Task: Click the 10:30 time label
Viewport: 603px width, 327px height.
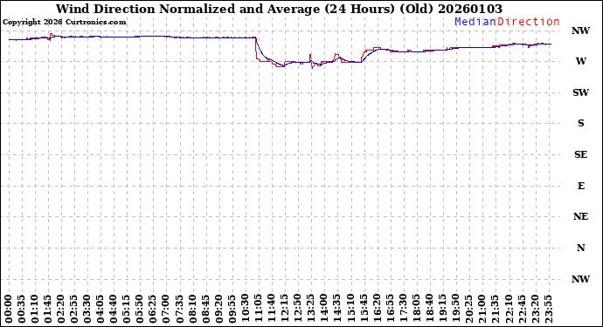Action: click(245, 309)
